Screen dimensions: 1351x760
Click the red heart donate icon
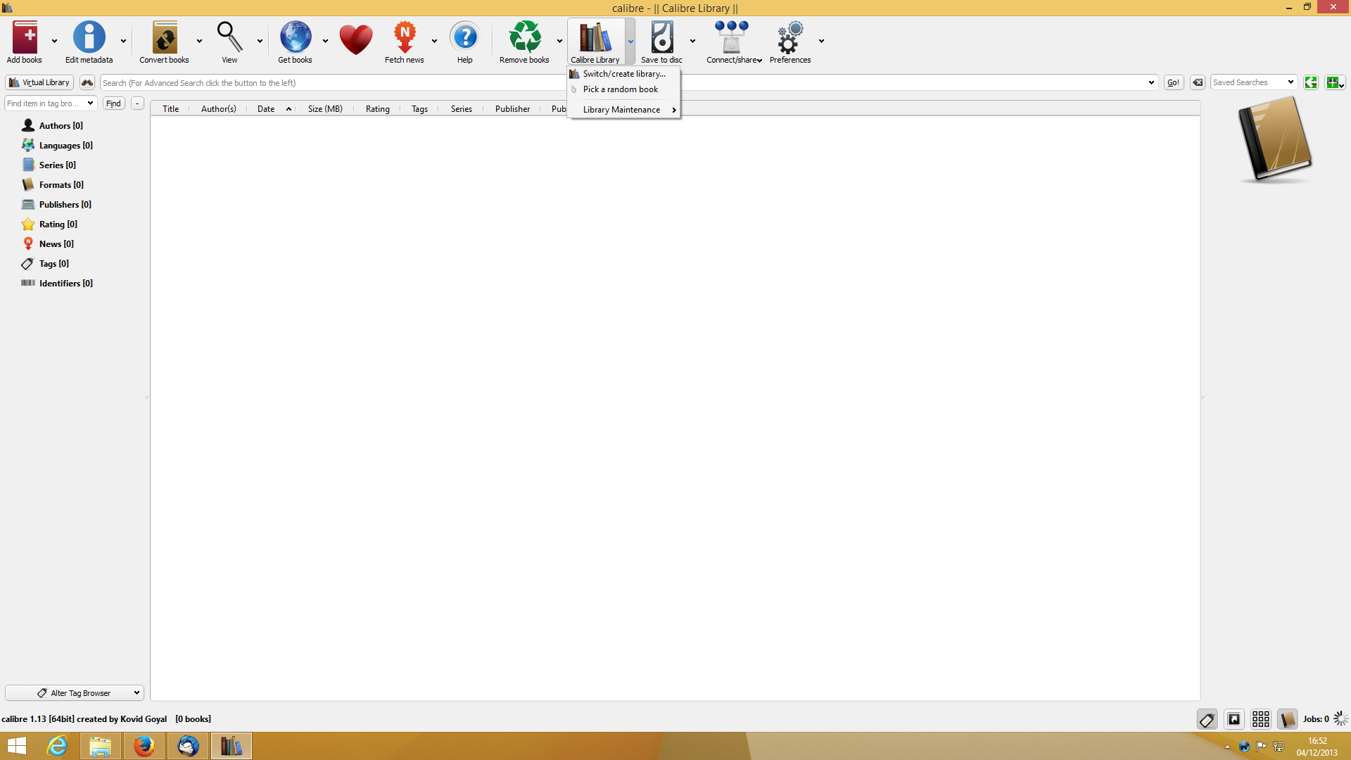click(x=356, y=39)
